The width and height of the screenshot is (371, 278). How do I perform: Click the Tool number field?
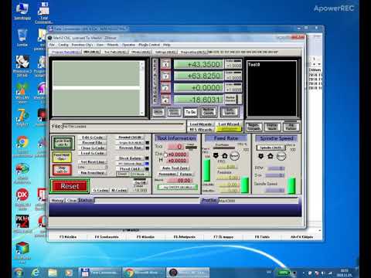point(175,147)
